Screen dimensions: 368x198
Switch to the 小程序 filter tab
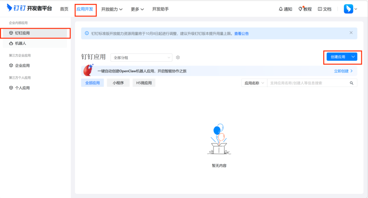tap(118, 83)
